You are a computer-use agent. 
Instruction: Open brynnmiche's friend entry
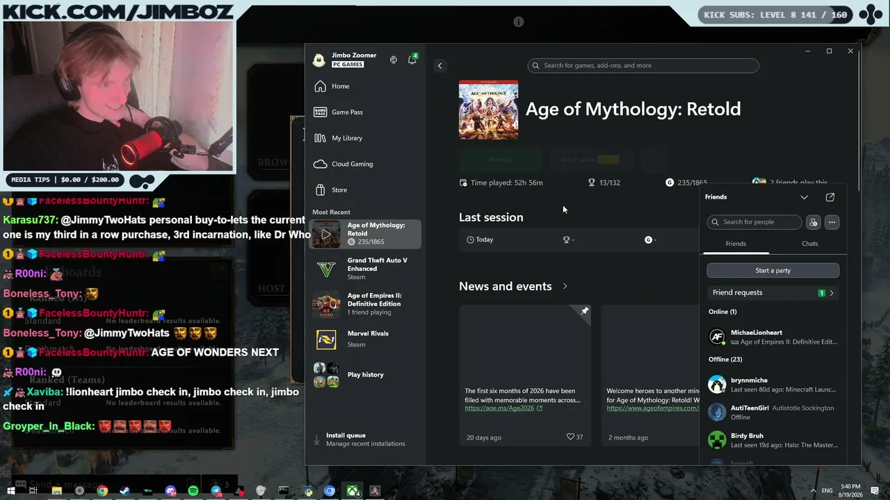tap(773, 385)
